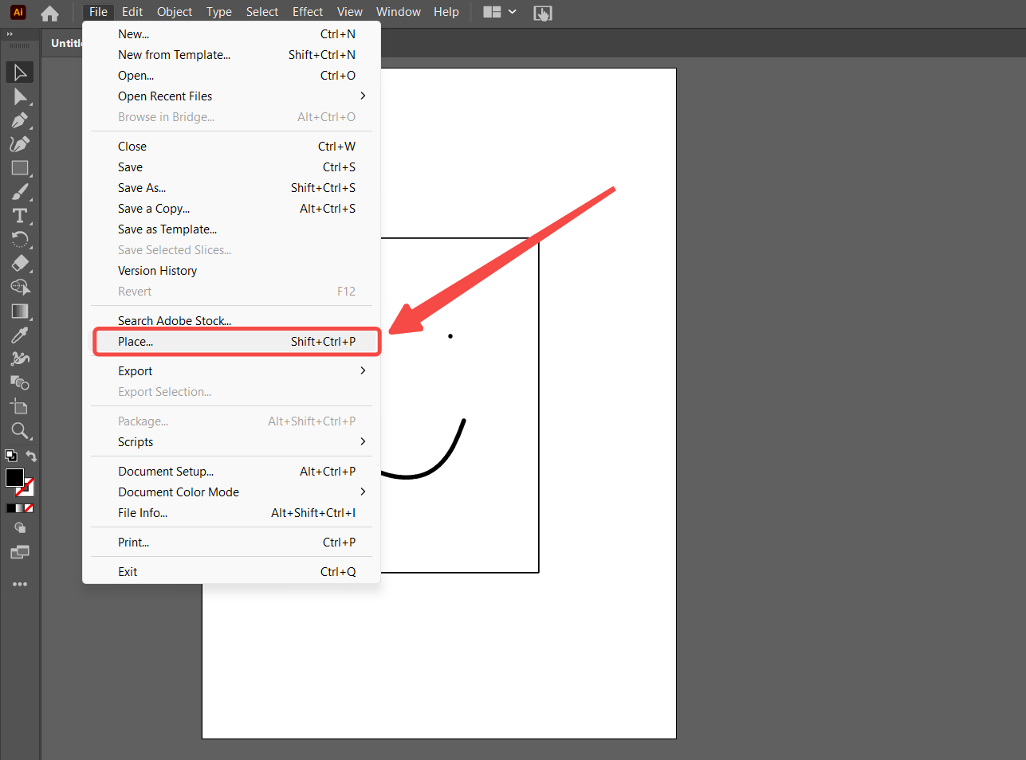This screenshot has height=760, width=1026.
Task: Click the Adobe Illustrator Ai logo
Action: coord(18,12)
